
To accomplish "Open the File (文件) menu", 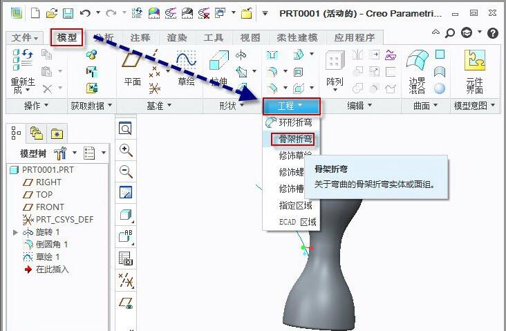I will click(x=24, y=38).
